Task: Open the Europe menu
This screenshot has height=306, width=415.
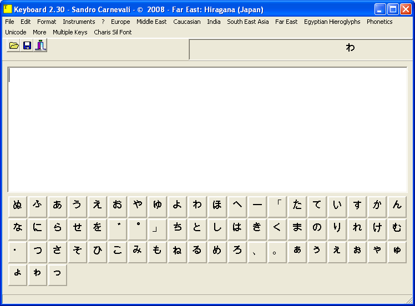Action: tap(120, 22)
